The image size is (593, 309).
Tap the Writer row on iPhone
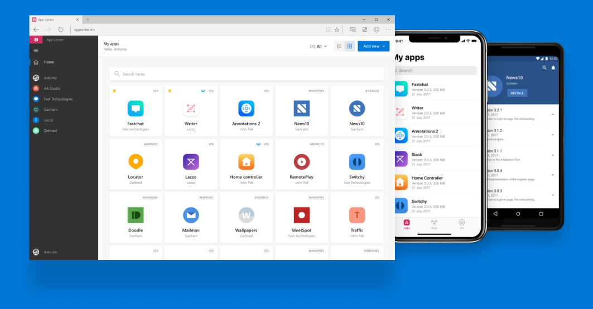437,112
